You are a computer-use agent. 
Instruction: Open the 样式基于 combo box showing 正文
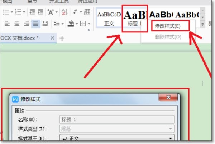pos(117,138)
